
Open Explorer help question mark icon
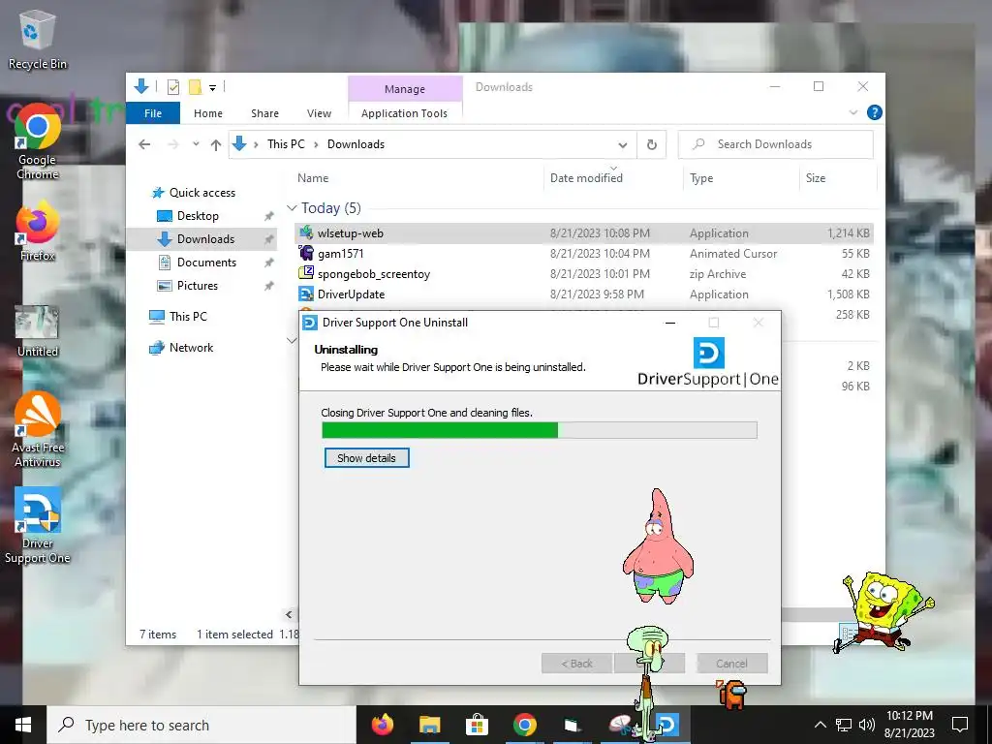point(875,112)
